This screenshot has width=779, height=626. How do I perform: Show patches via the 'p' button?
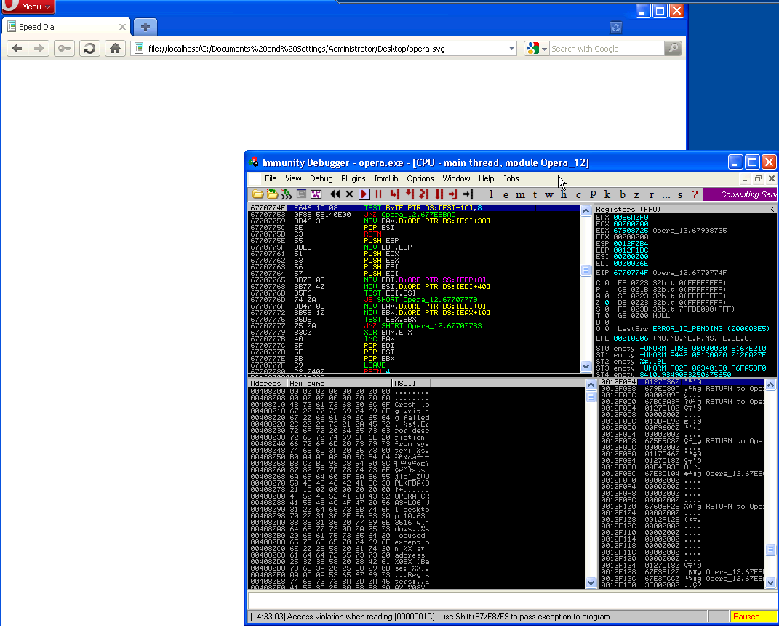[x=593, y=194]
